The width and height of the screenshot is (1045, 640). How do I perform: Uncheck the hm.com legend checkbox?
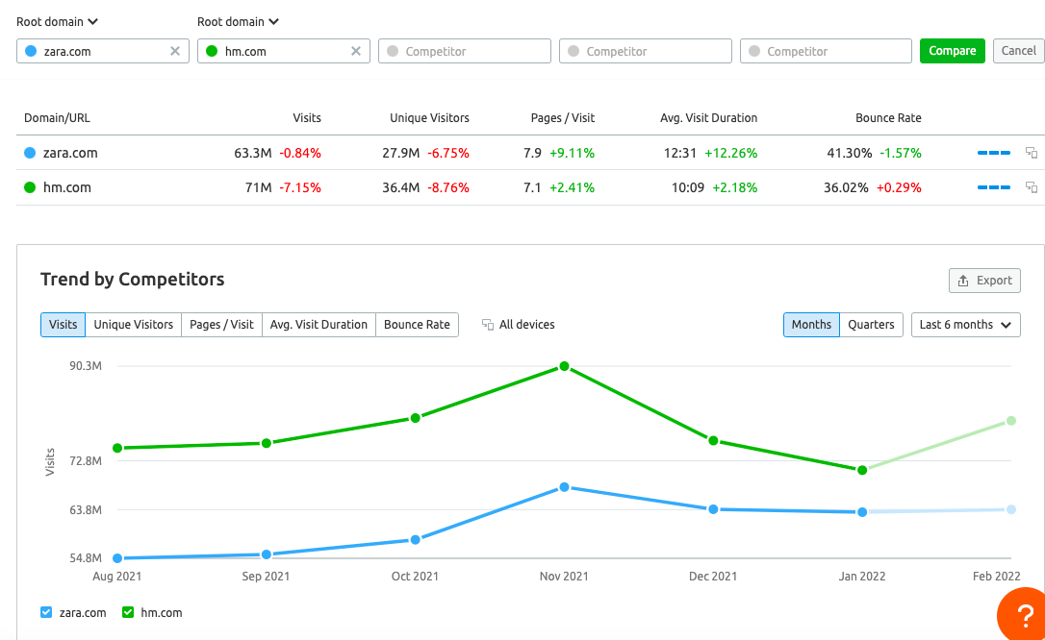128,612
